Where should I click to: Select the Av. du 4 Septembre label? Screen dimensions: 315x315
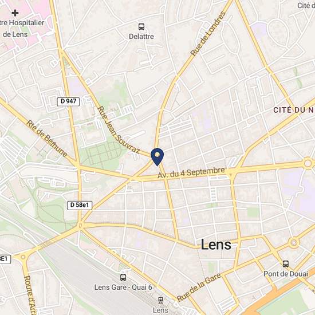[x=191, y=172]
